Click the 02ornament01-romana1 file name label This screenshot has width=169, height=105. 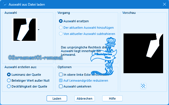pyautogui.click(x=36, y=58)
